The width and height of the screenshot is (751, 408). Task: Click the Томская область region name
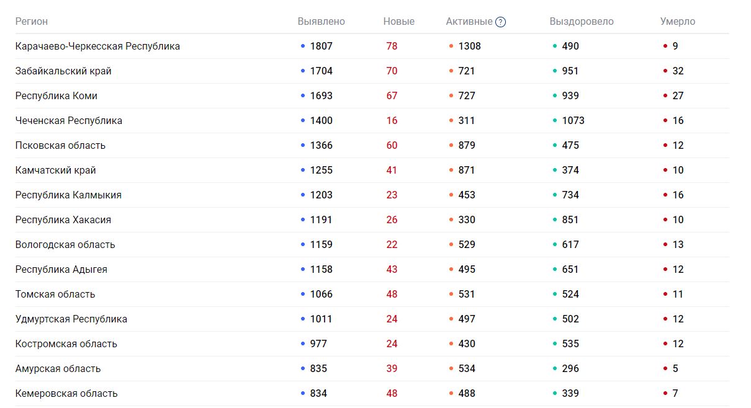(x=55, y=295)
